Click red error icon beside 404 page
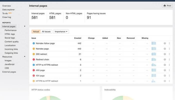The image size is (175, 100). (x=34, y=76)
